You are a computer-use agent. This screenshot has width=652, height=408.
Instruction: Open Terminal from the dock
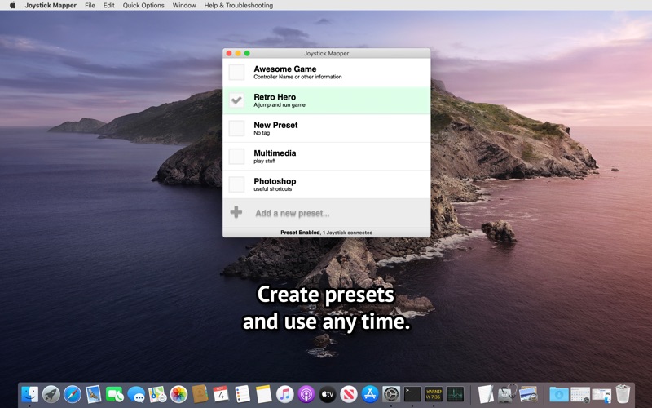412,394
